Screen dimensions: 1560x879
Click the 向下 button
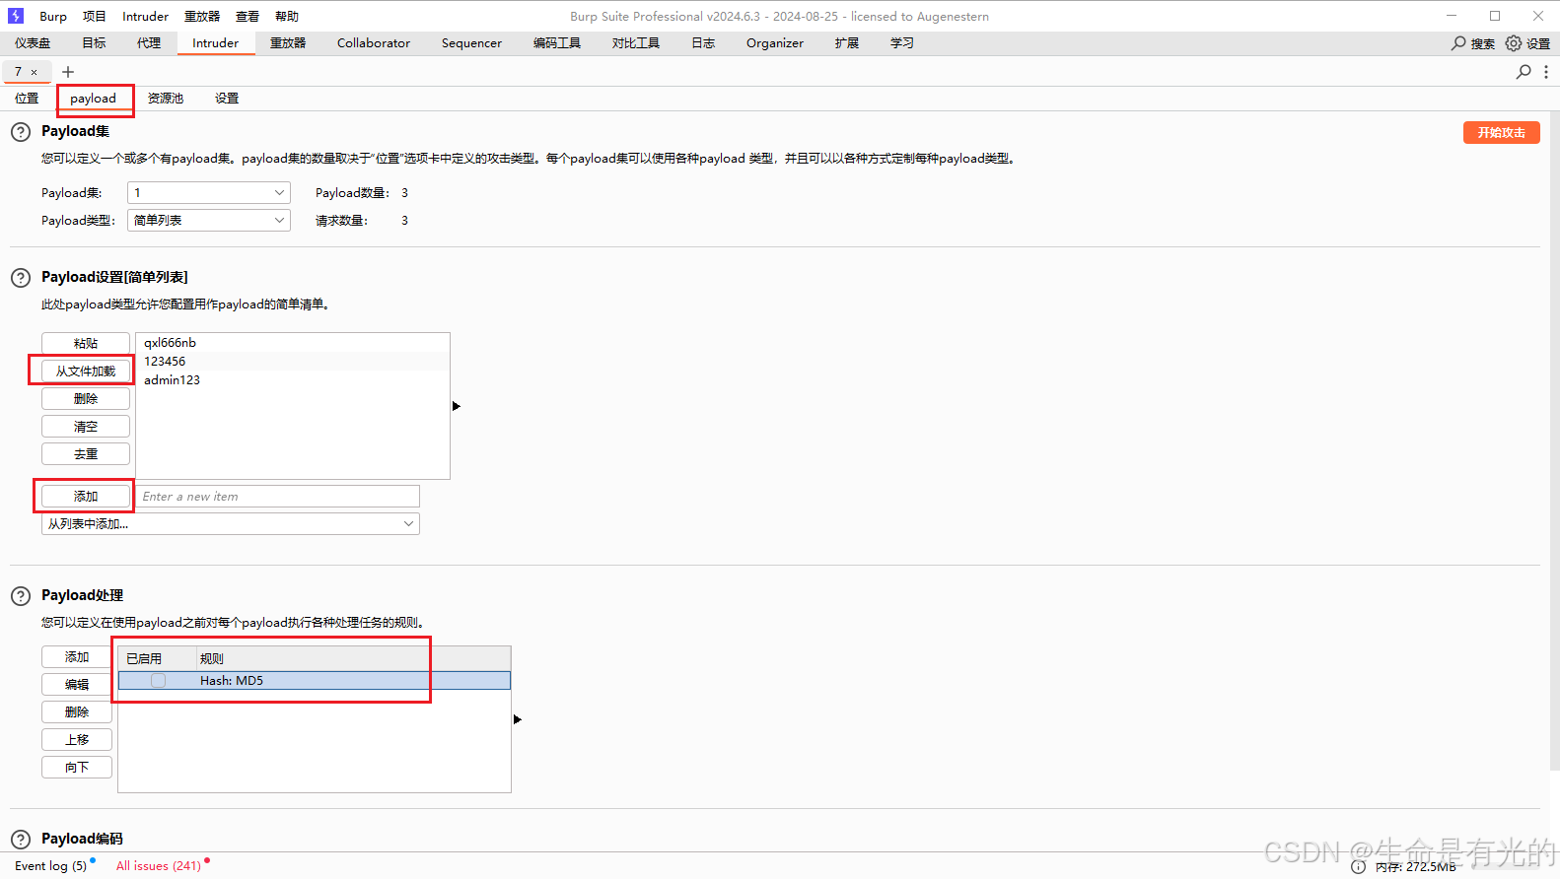[x=77, y=768]
